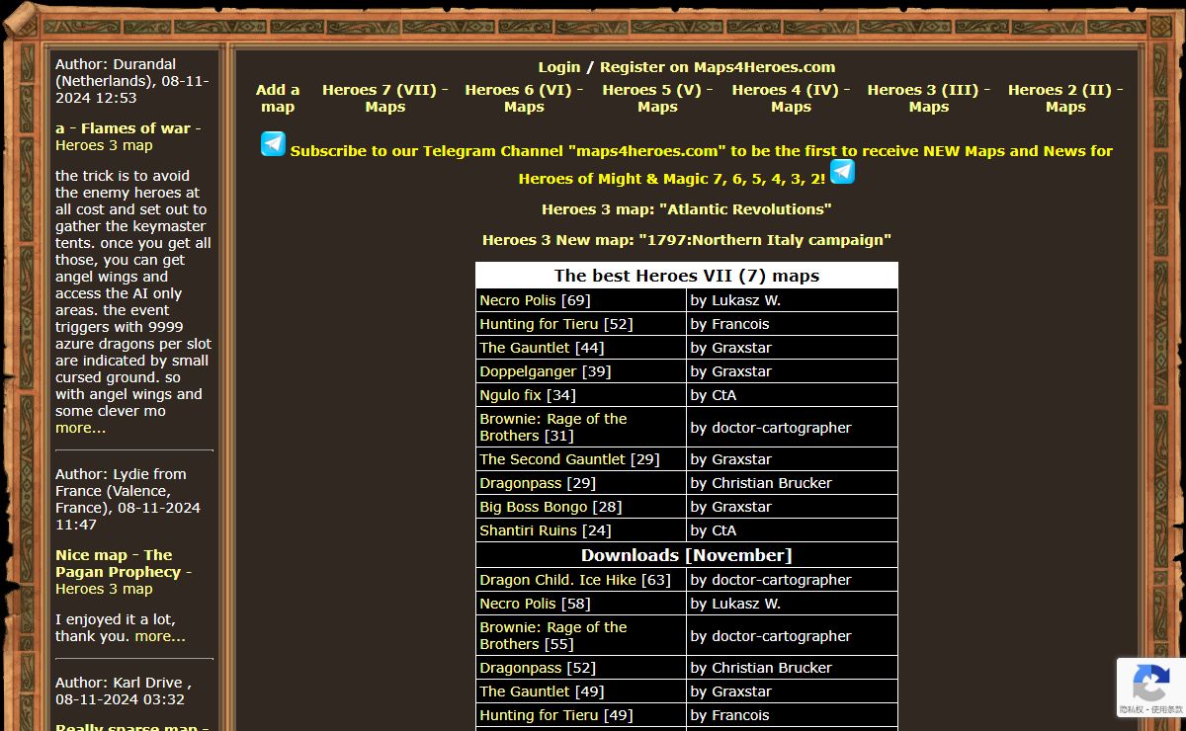The height and width of the screenshot is (731, 1186).
Task: Open Dragon Child. Ice Hike map link
Action: click(x=558, y=580)
